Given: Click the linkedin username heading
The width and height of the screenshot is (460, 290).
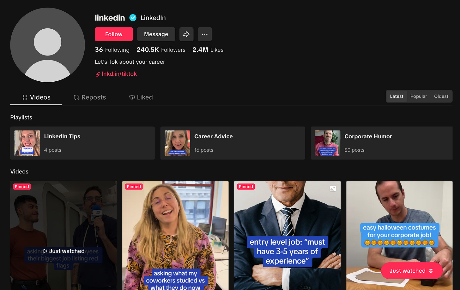Looking at the screenshot, I should [110, 18].
